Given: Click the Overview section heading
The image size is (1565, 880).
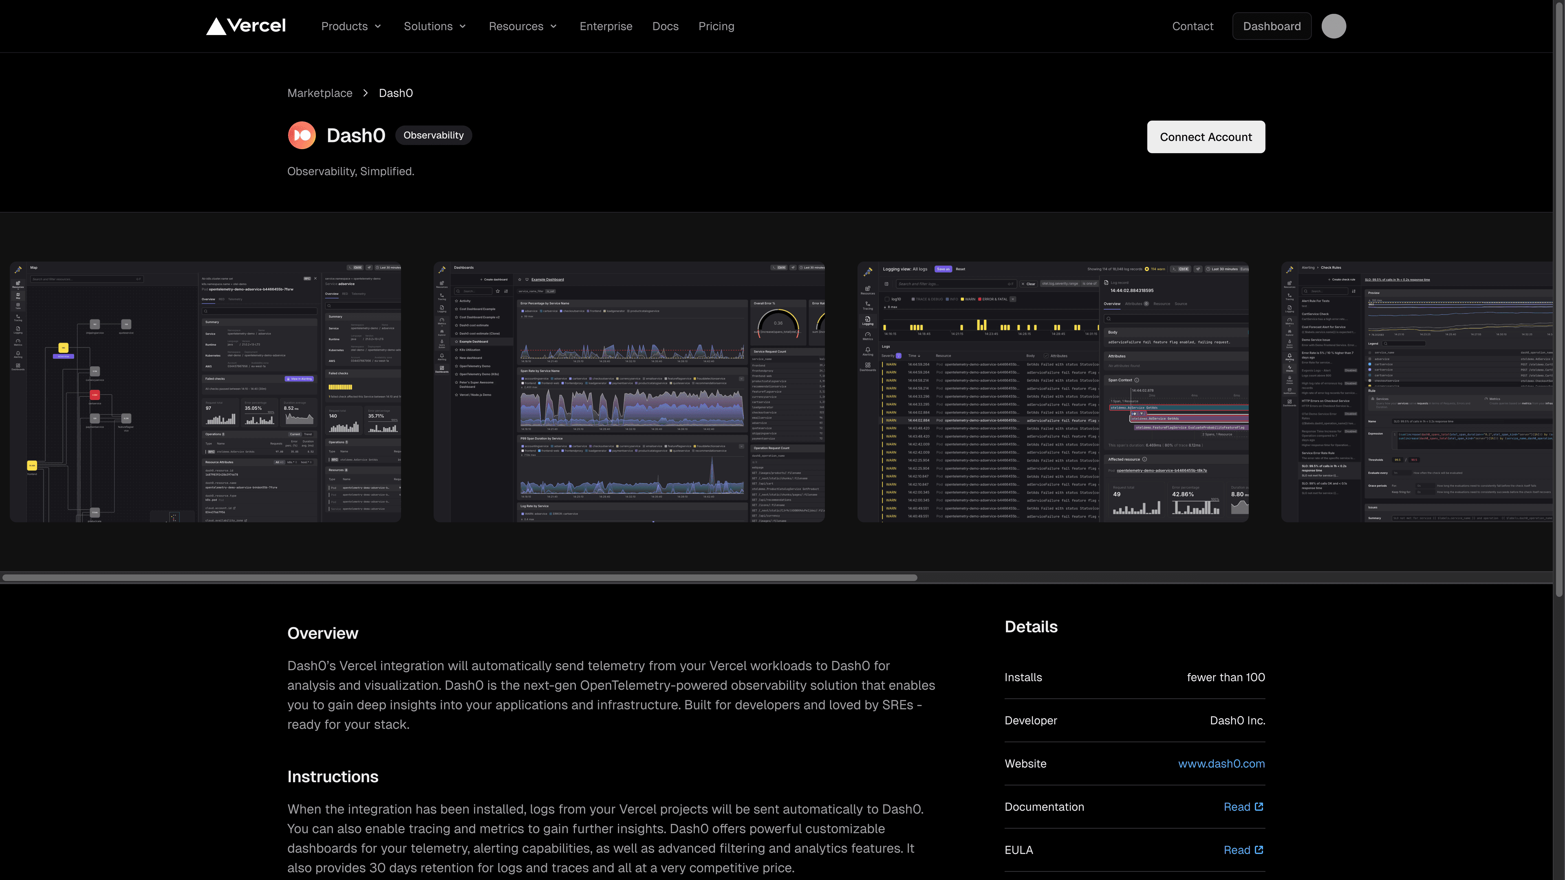Looking at the screenshot, I should [323, 634].
